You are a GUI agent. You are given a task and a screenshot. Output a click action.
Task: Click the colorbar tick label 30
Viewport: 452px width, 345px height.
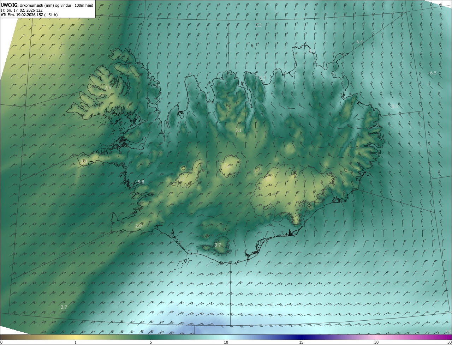click(x=376, y=342)
